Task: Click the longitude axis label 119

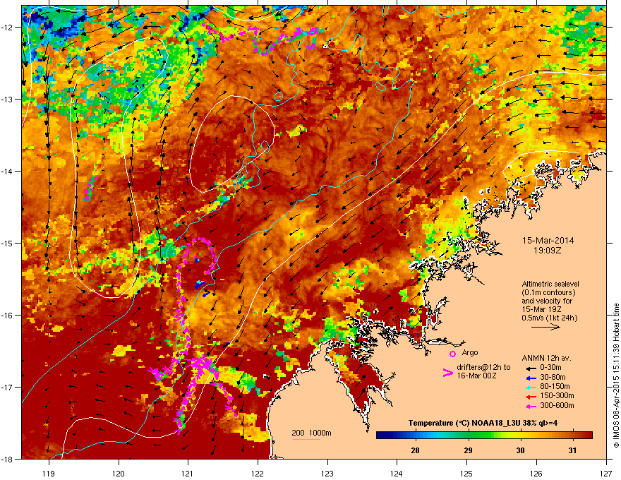Action: click(49, 473)
